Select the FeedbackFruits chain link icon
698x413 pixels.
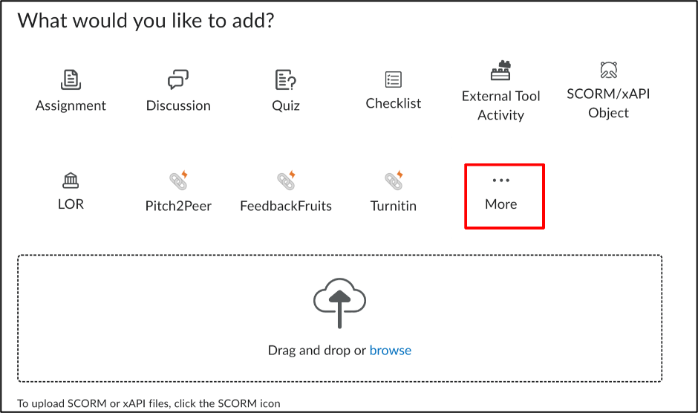point(286,181)
